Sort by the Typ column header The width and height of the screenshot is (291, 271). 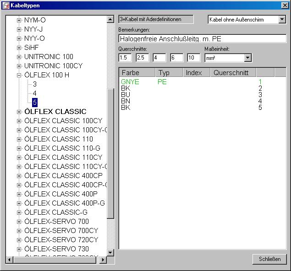(x=169, y=72)
